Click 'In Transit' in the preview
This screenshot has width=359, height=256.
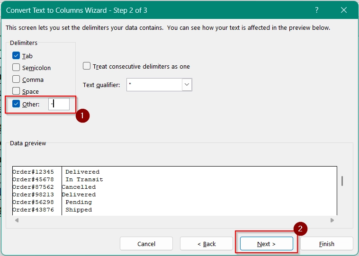tap(84, 179)
